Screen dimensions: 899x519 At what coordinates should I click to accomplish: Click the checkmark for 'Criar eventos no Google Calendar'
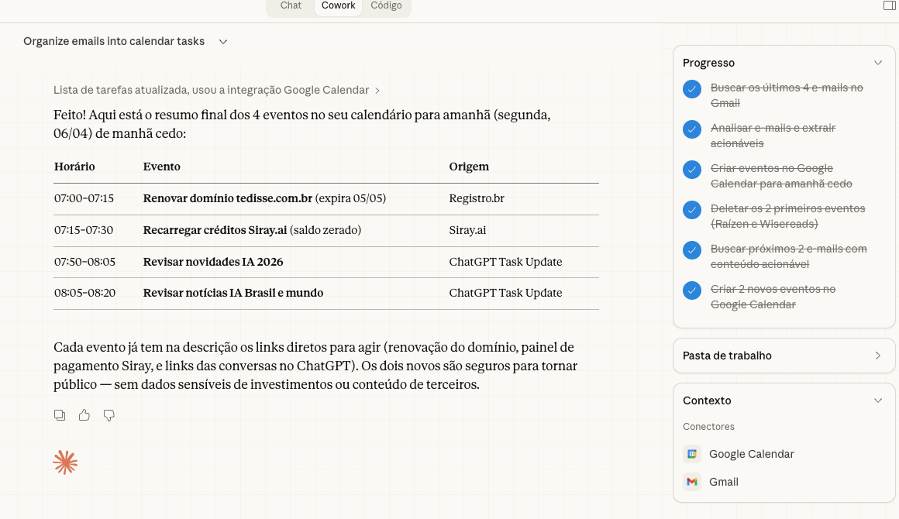point(692,170)
